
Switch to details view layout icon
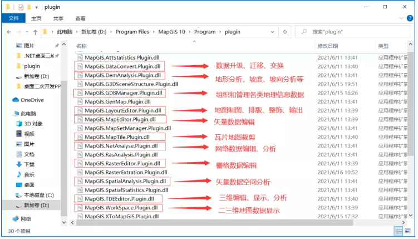tap(399, 231)
